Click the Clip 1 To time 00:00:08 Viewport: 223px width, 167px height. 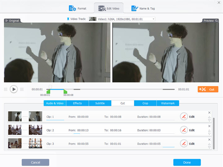point(116,117)
